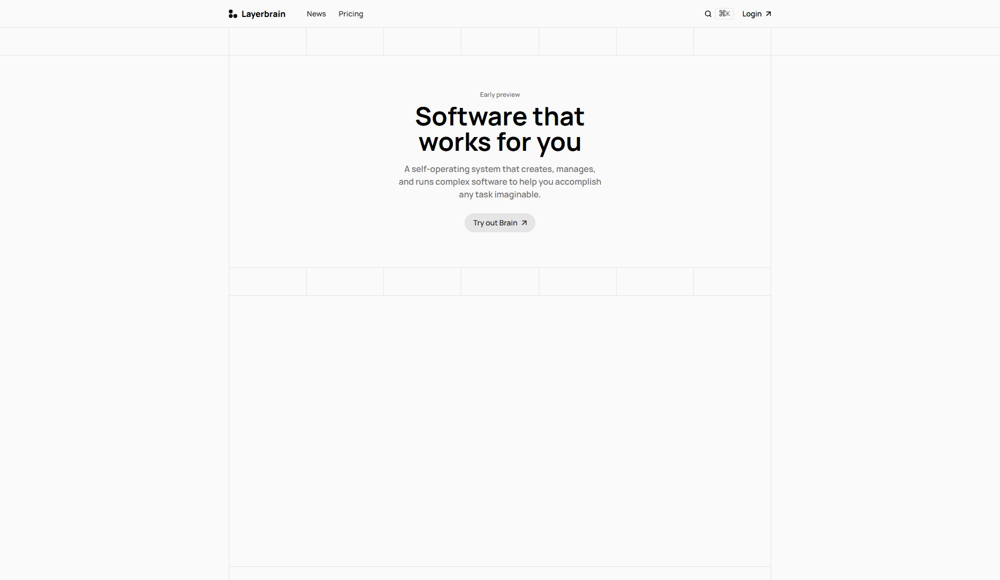Click the arrow icon inside Try out Brain
Viewport: 1000px width, 580px height.
click(524, 223)
